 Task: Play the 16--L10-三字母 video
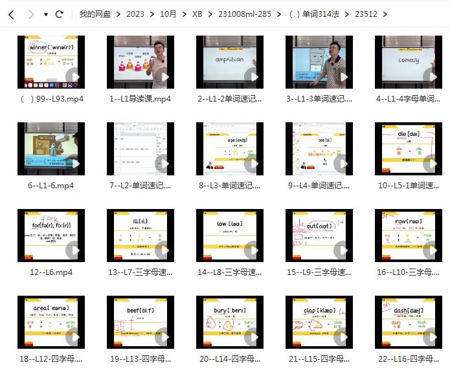pos(432,250)
